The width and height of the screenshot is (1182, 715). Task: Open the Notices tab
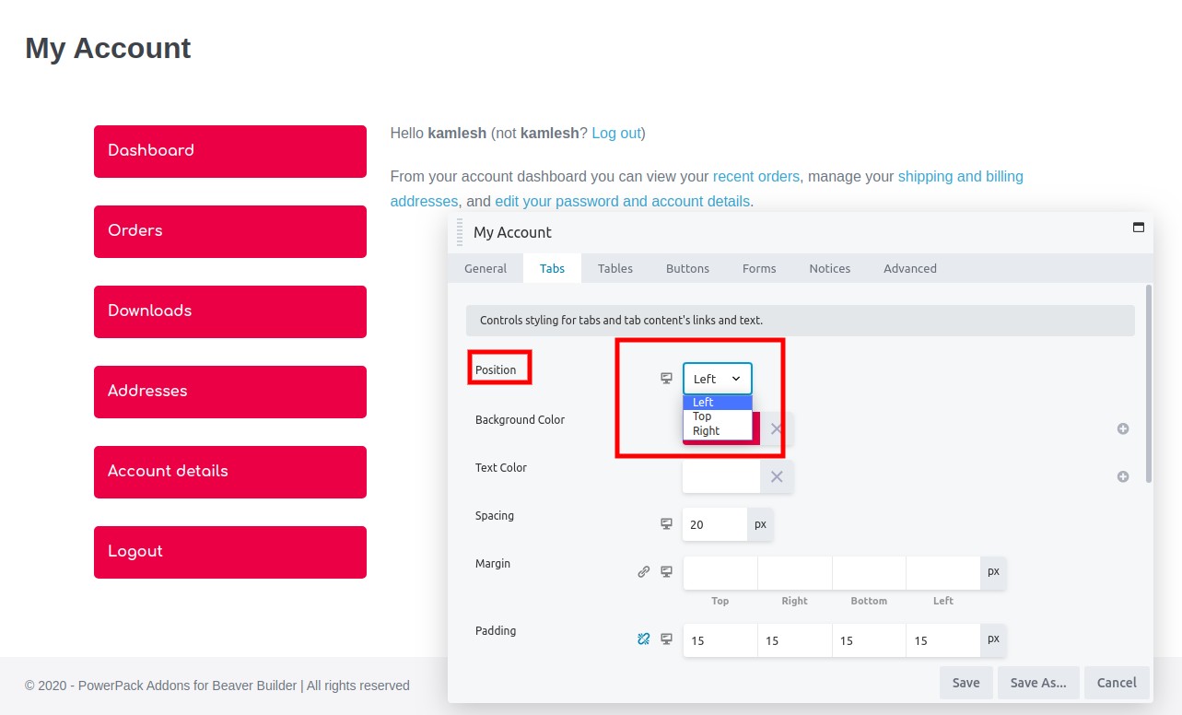click(828, 268)
